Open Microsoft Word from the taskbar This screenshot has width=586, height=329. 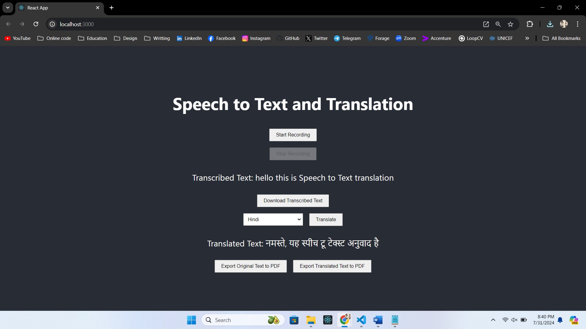[378, 320]
